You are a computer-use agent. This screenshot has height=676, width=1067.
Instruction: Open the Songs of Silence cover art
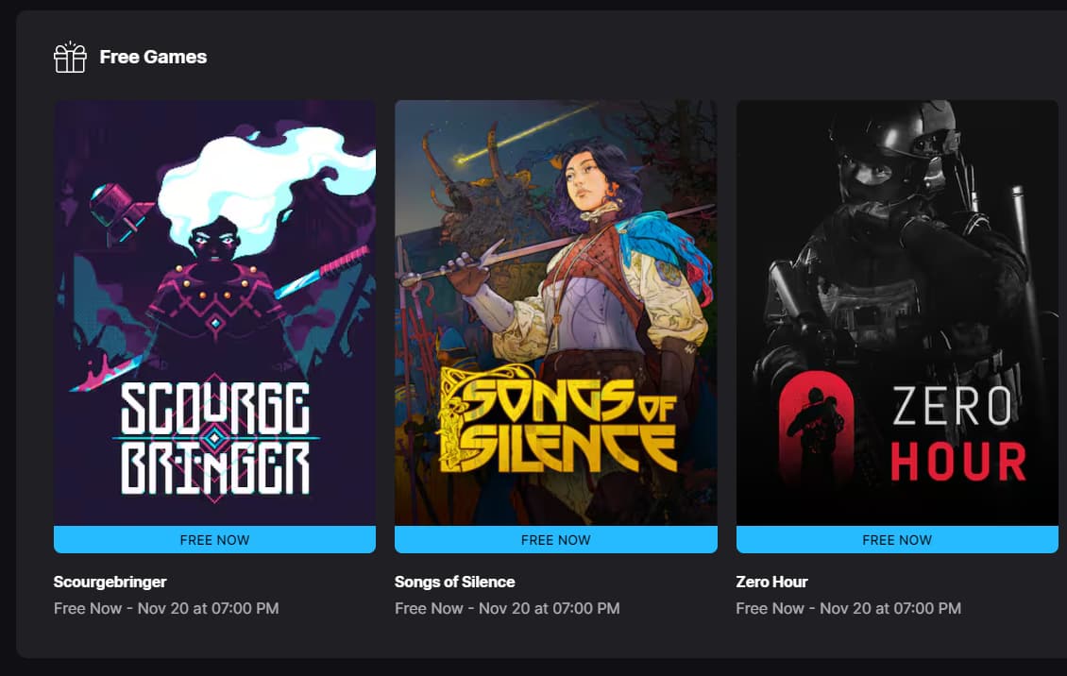(x=556, y=313)
